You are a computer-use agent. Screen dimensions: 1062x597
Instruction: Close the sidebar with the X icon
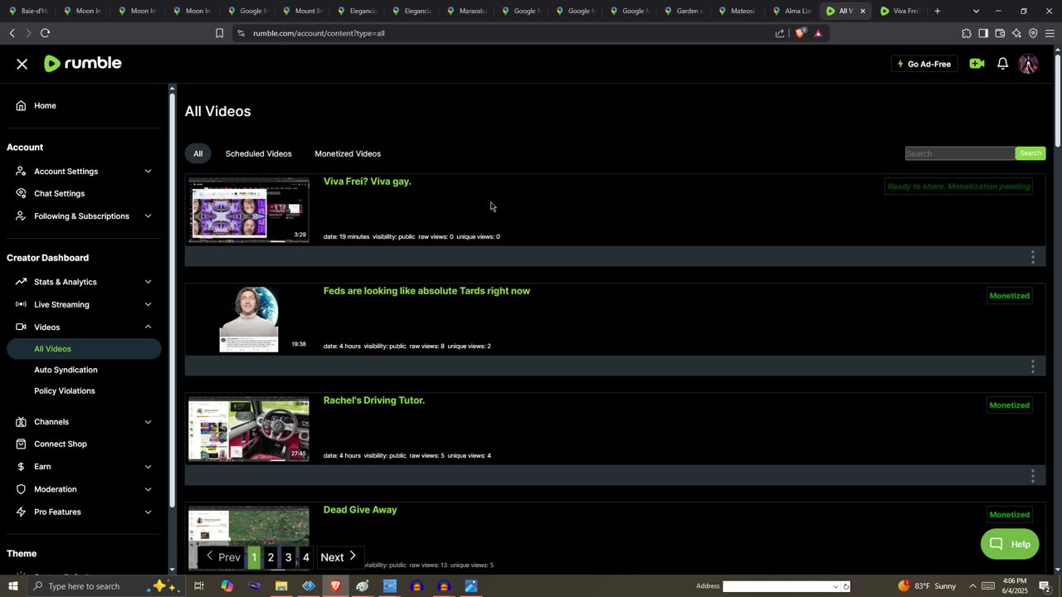click(22, 64)
